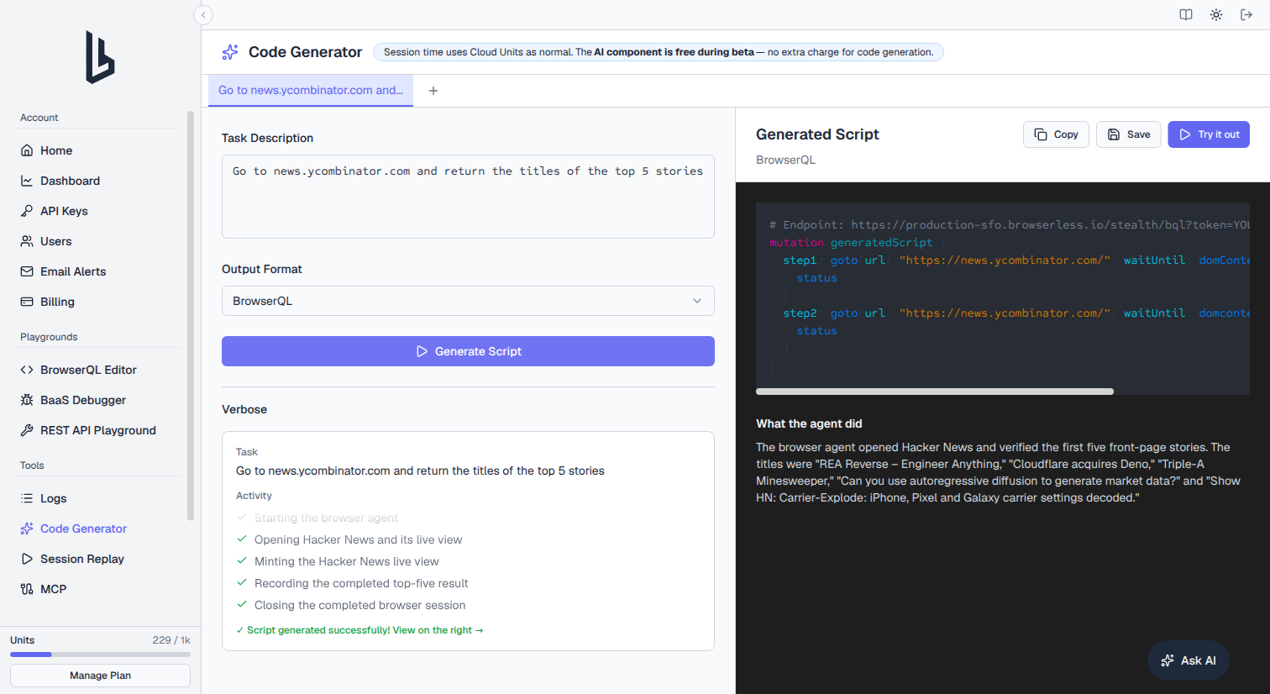Click the sidebar vertical scrollbar
Screen dimensions: 1270x694
(191, 315)
